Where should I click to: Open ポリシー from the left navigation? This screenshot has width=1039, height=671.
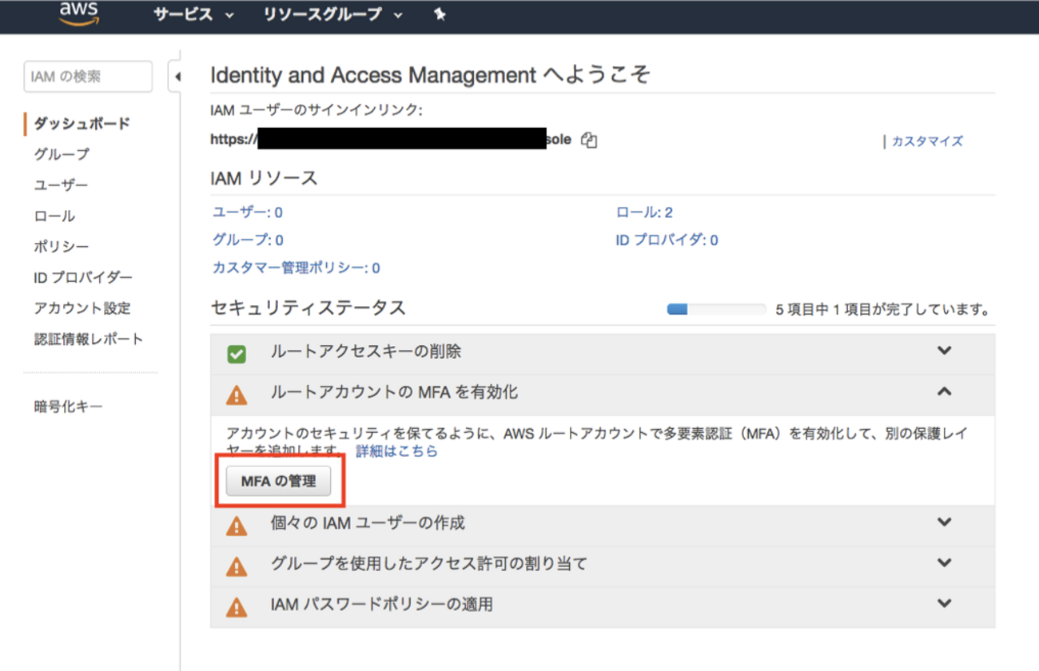[62, 247]
